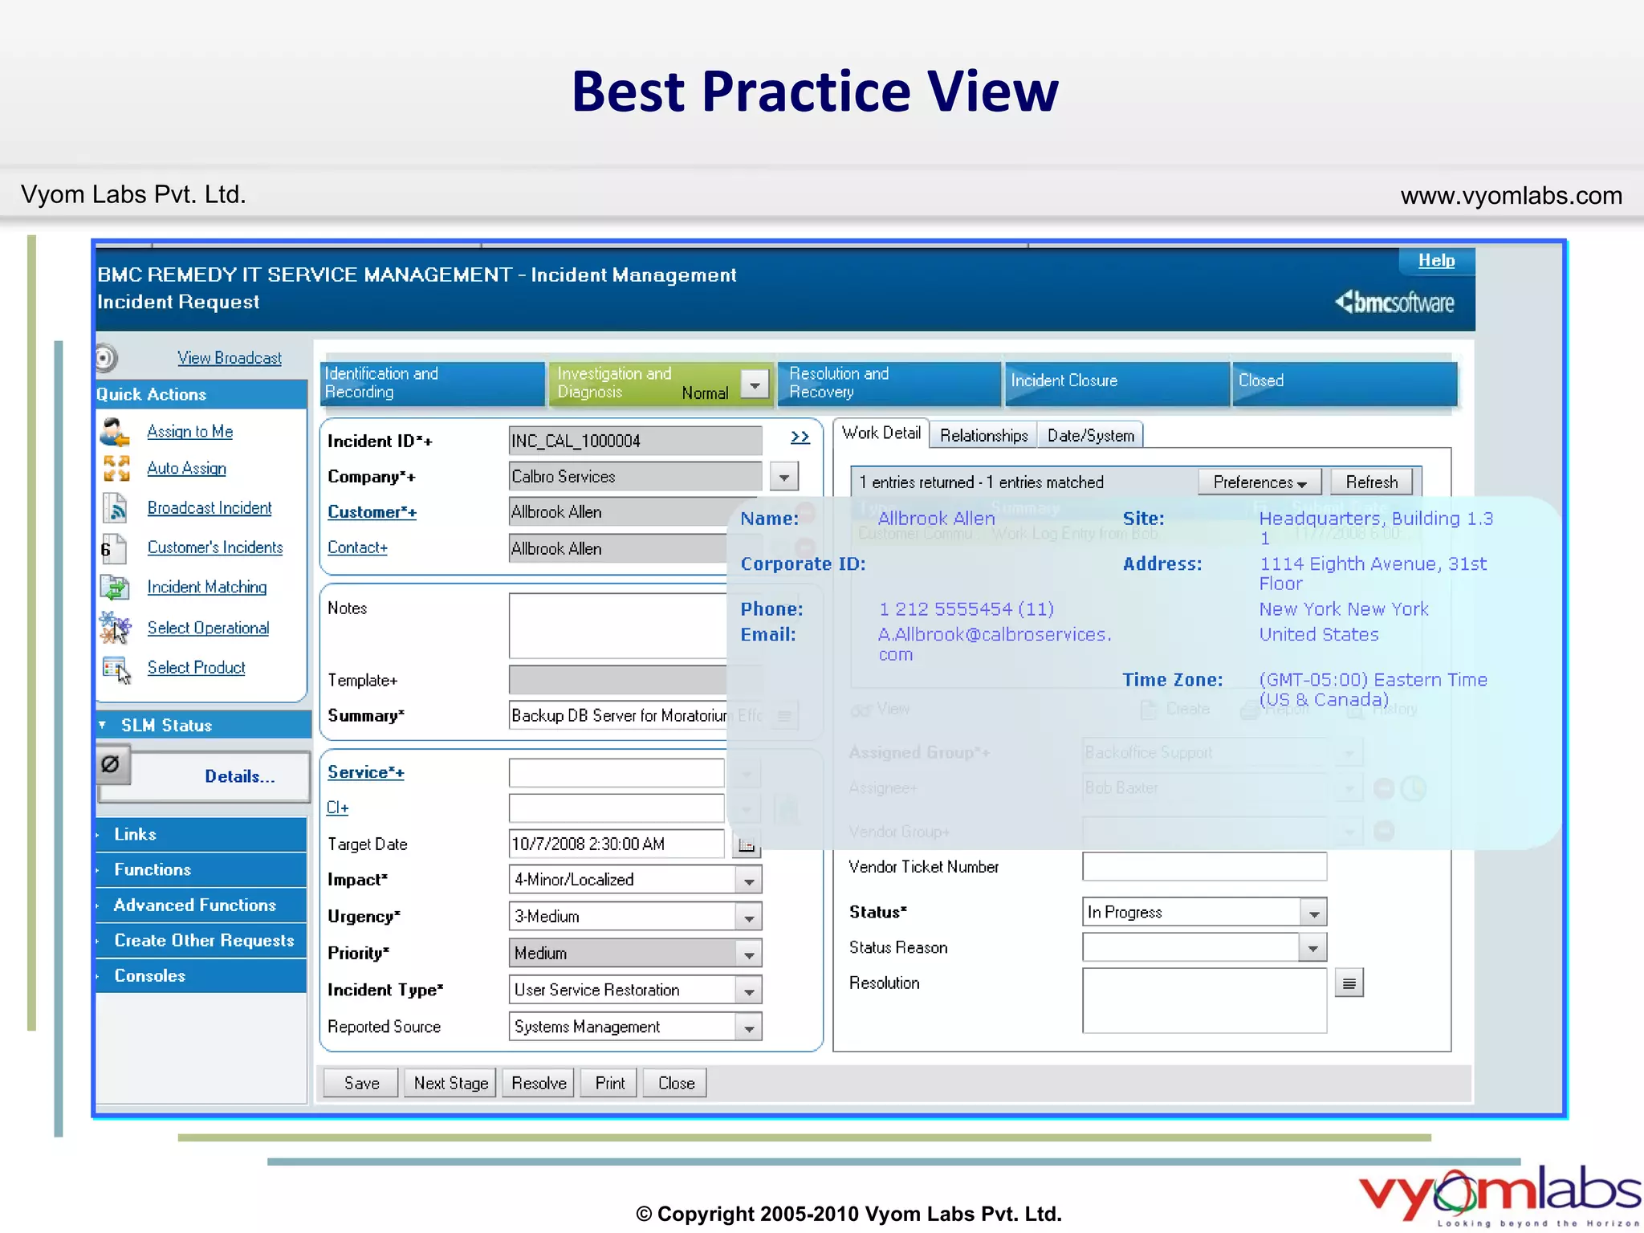1644x1233 pixels.
Task: Click the Next Stage button
Action: 450,1083
